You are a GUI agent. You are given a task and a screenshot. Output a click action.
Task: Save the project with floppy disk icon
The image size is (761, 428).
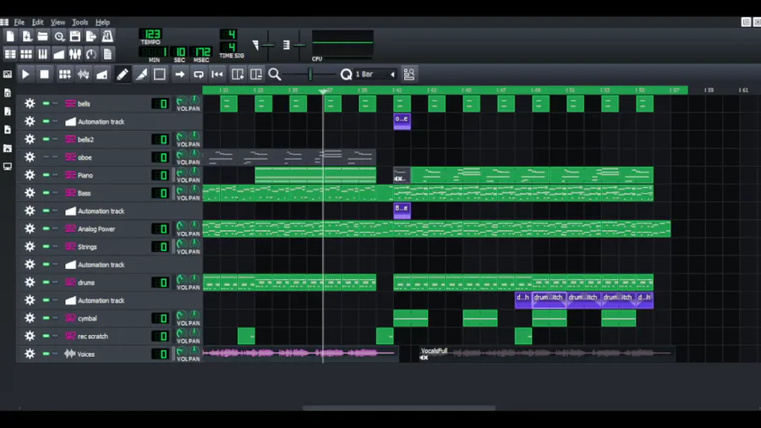(75, 36)
